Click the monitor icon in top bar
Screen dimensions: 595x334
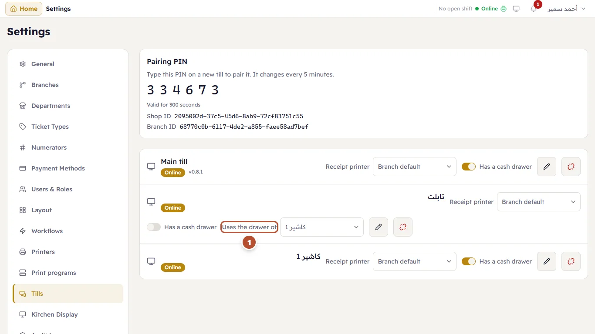(x=516, y=9)
